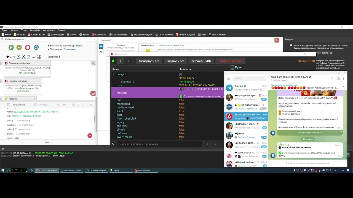Run the script with green play button

tap(11, 47)
